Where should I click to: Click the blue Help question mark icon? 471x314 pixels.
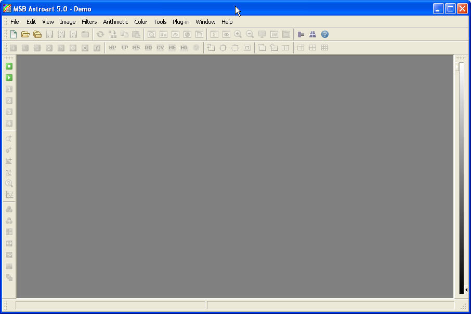pyautogui.click(x=325, y=35)
